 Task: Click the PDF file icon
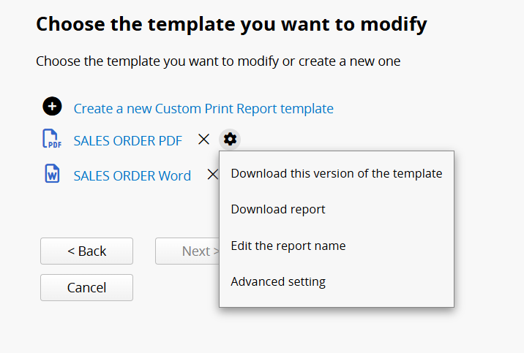(x=52, y=138)
